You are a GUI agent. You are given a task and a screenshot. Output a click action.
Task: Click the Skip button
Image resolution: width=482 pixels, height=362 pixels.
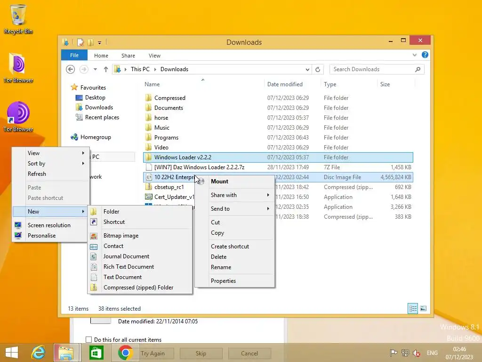coord(201,354)
